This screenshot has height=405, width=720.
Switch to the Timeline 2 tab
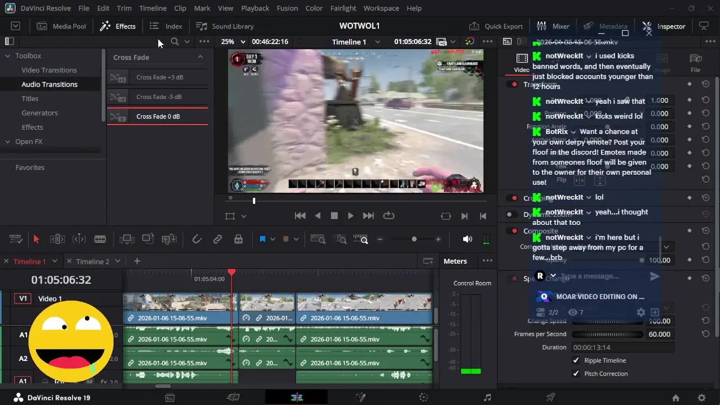[x=92, y=262]
